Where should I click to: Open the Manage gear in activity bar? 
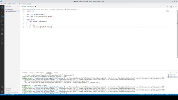point(2,91)
